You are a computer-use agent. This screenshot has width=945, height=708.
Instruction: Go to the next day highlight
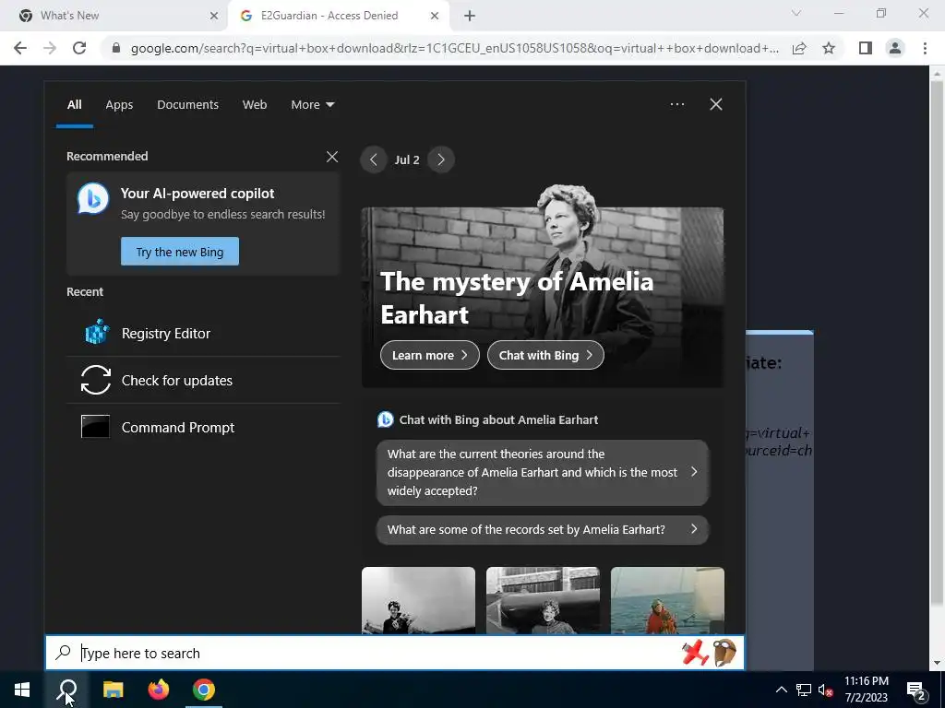[x=440, y=159]
